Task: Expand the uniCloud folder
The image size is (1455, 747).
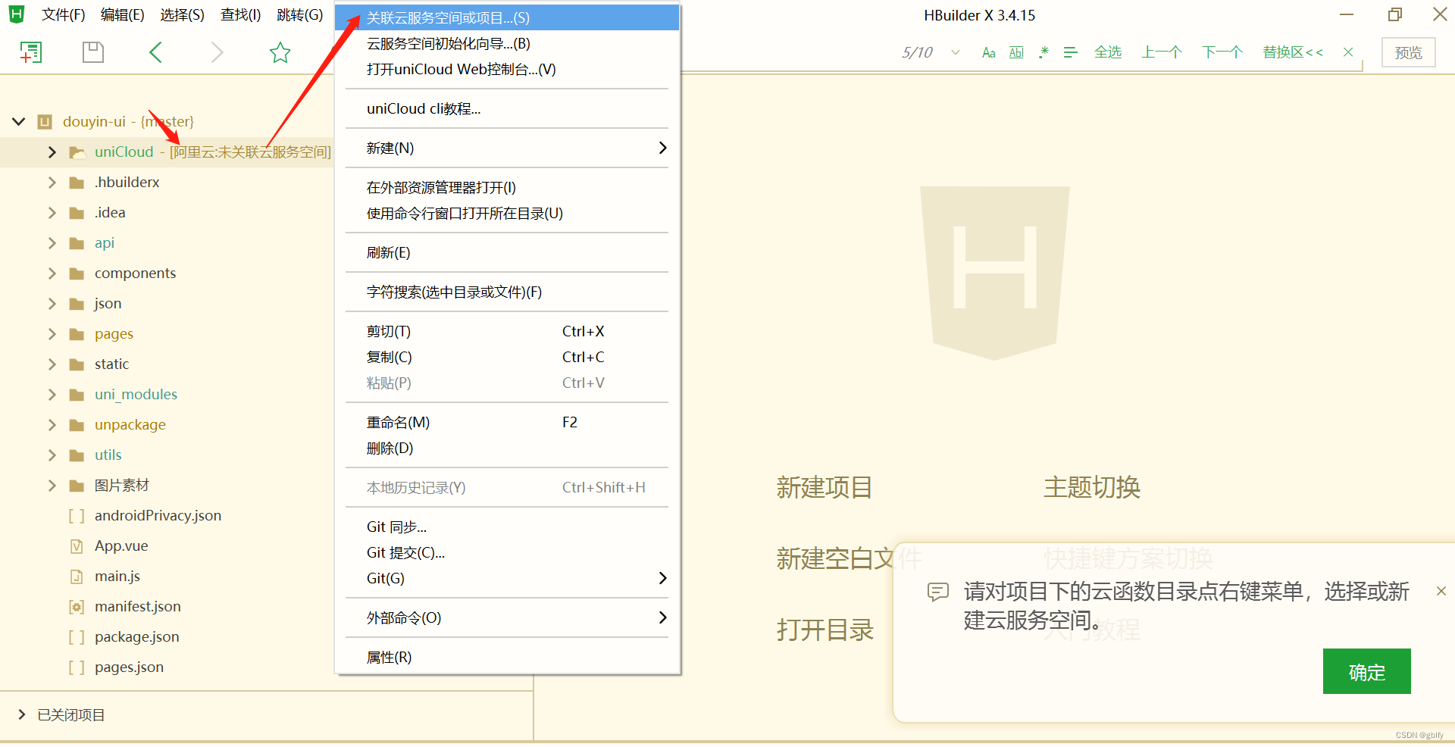Action: [x=52, y=152]
